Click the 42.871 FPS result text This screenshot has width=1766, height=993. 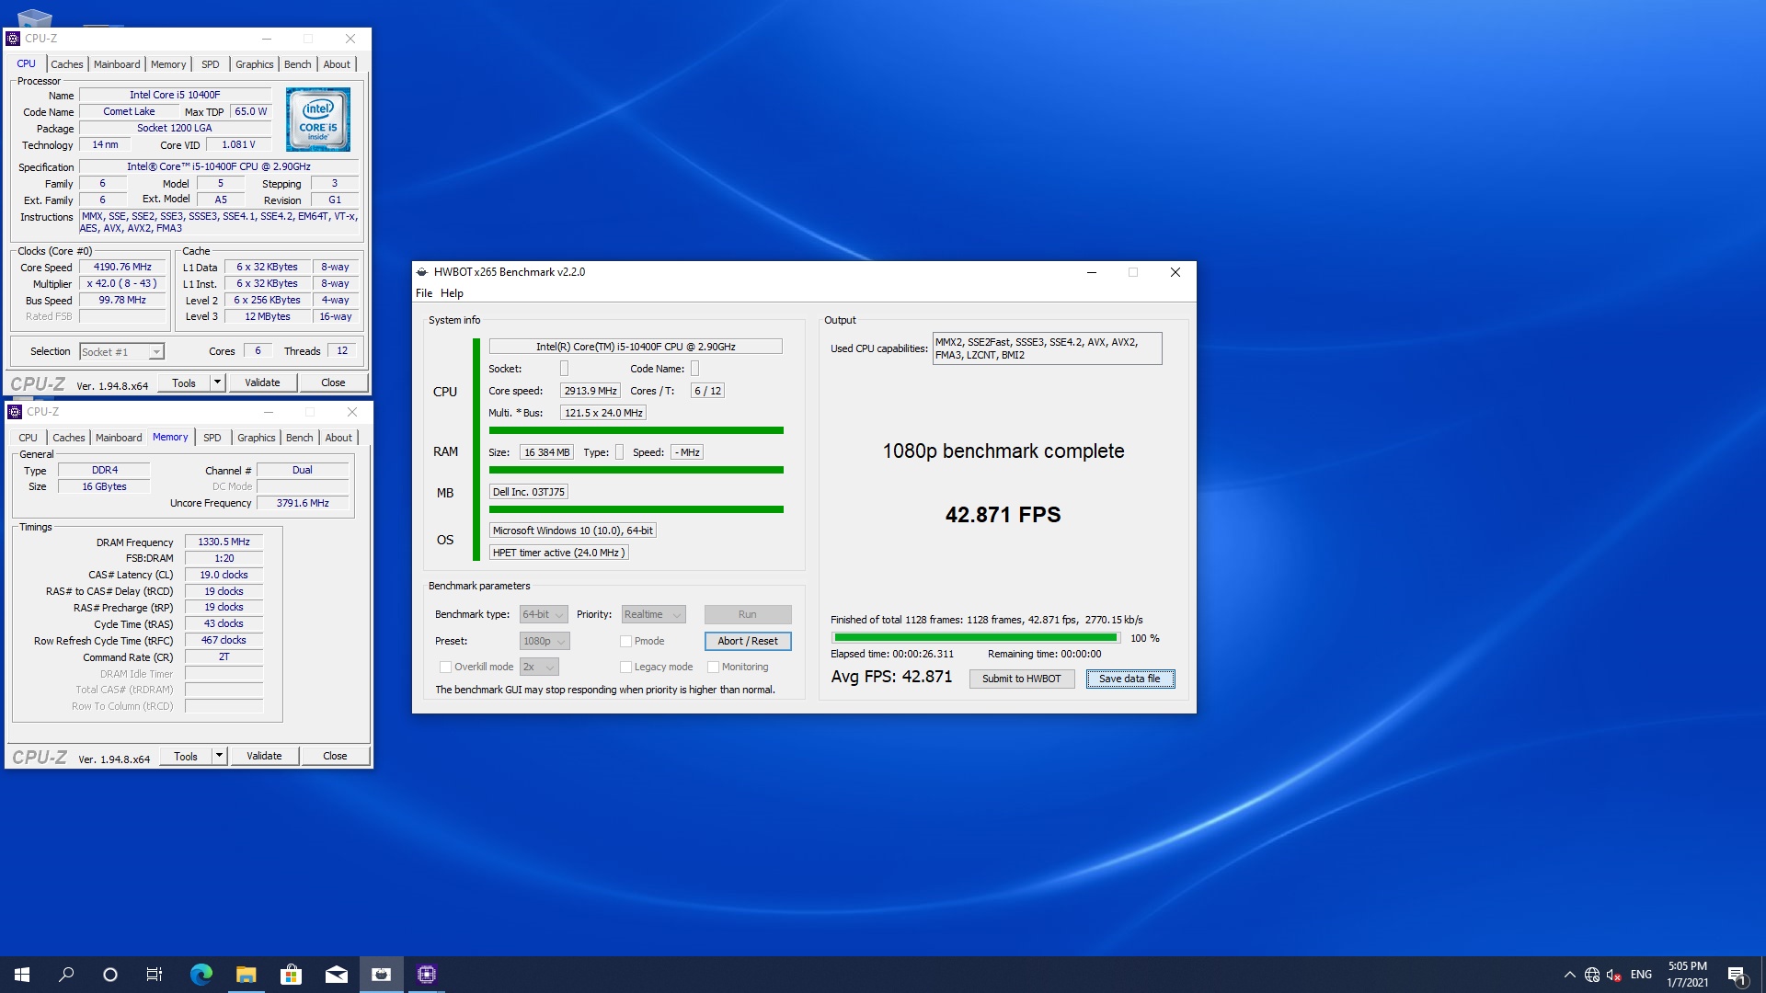tap(1003, 514)
